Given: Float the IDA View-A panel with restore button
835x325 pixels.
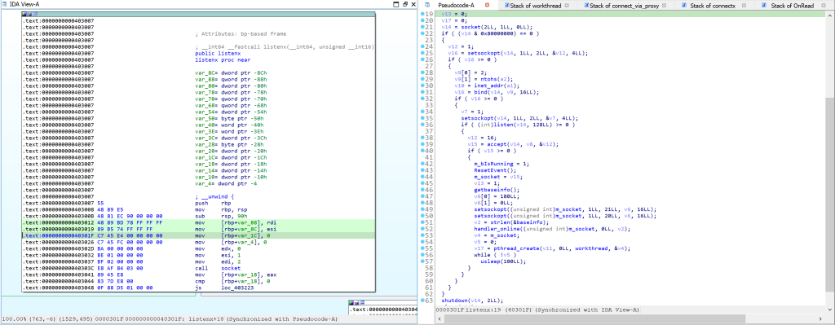Looking at the screenshot, I should tap(406, 4).
